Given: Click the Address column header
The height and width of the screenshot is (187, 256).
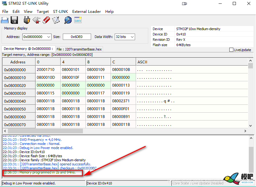Looking at the screenshot, I should [x=19, y=62].
